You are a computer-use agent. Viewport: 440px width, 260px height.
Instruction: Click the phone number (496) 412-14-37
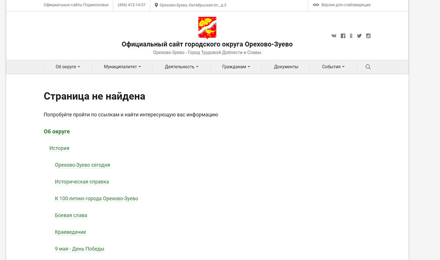[132, 5]
